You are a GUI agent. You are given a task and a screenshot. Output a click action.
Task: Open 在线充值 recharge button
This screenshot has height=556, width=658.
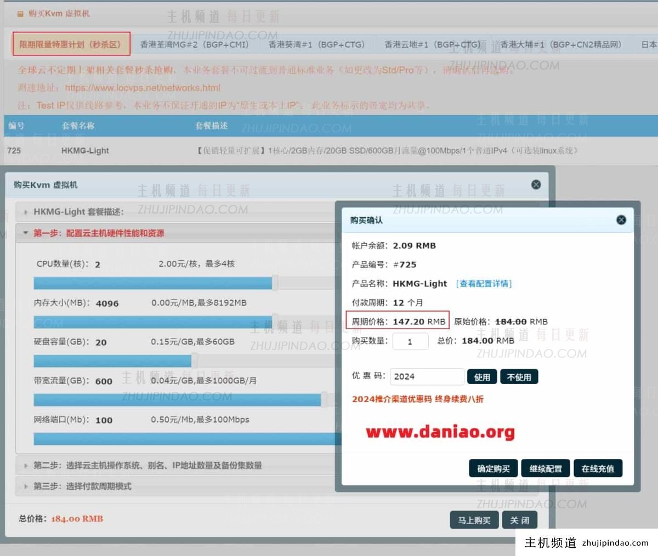[597, 468]
